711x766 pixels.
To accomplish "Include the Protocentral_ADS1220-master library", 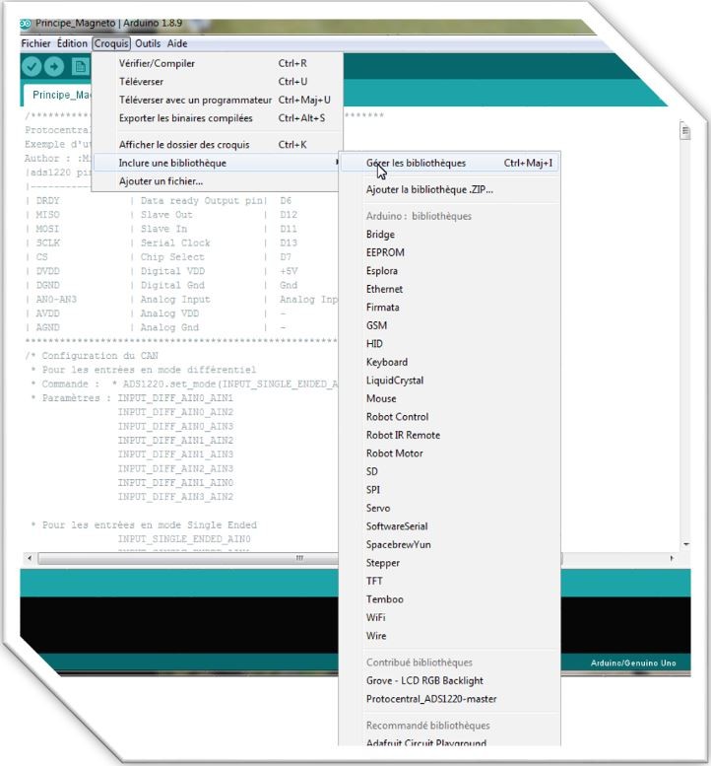I will (x=431, y=699).
